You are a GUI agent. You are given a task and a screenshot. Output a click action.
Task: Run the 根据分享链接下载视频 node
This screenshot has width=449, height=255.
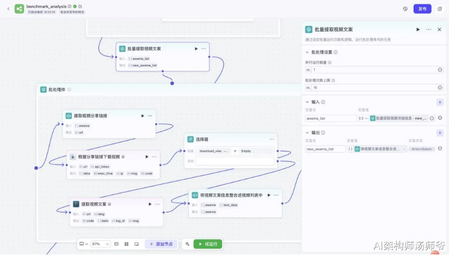(x=147, y=156)
